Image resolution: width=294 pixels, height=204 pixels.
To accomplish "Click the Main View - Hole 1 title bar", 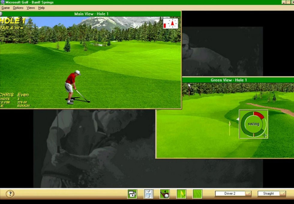I will pos(91,14).
